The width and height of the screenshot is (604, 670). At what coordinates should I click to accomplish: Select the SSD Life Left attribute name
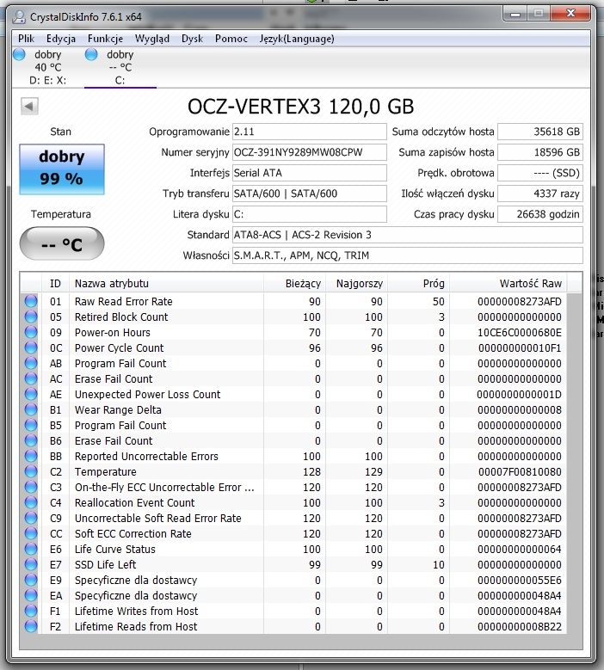(x=105, y=564)
